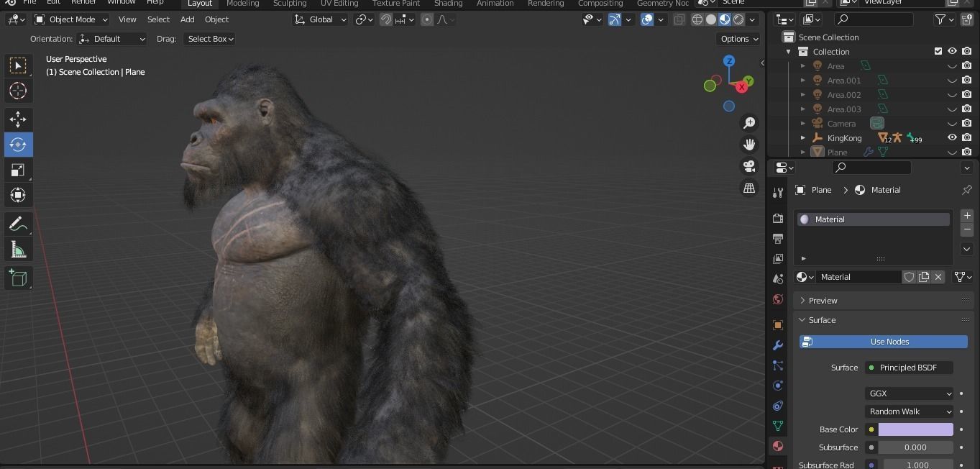Open the View Layer properties tab
Image resolution: width=980 pixels, height=469 pixels.
(777, 258)
